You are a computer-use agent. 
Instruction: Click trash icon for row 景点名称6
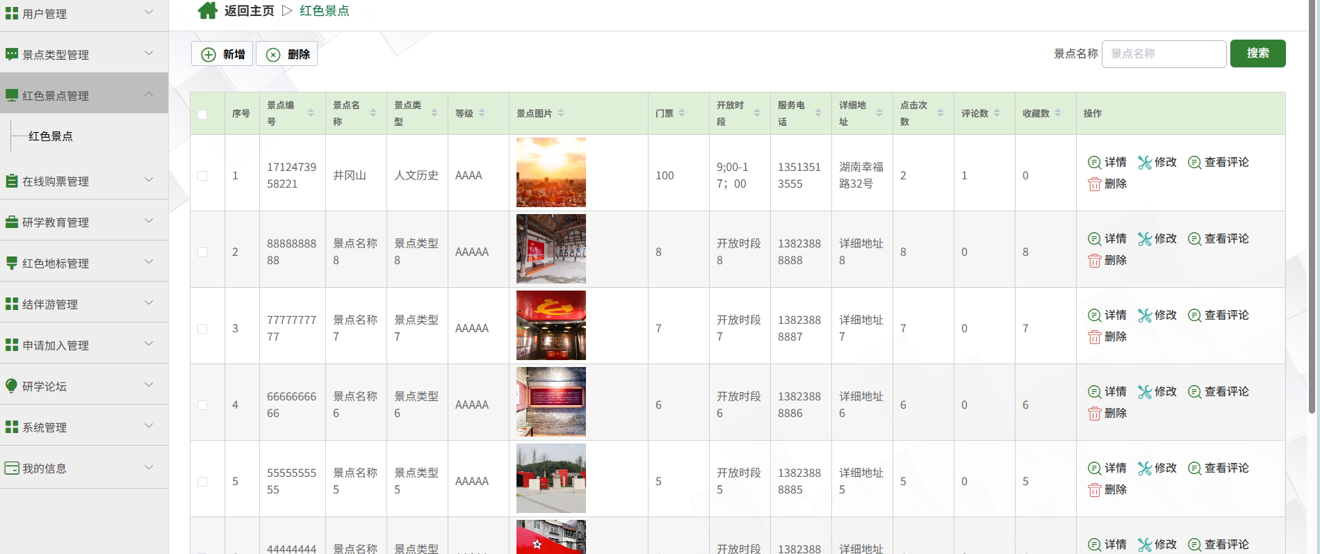(1094, 414)
